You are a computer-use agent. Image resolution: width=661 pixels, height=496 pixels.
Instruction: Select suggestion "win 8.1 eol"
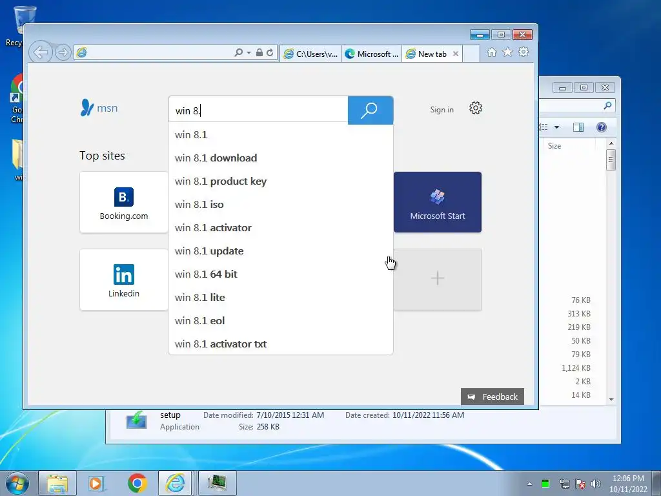tap(280, 320)
